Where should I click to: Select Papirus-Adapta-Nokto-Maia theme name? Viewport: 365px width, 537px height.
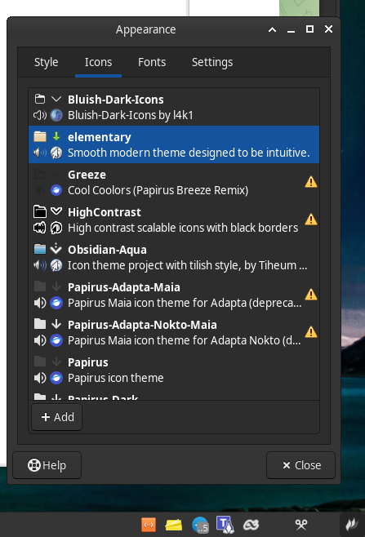(x=142, y=325)
